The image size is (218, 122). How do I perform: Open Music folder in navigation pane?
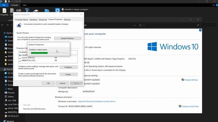point(9,89)
